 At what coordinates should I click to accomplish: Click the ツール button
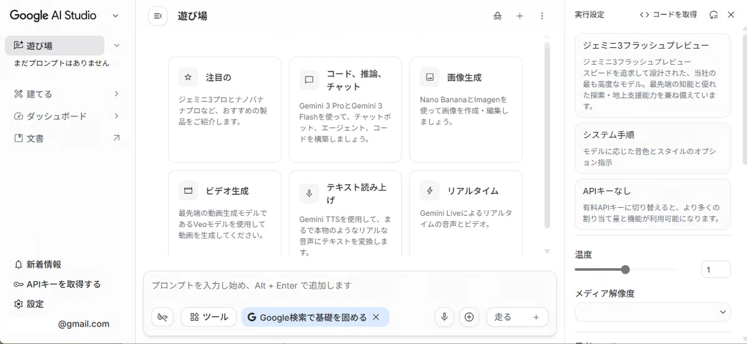pos(209,317)
